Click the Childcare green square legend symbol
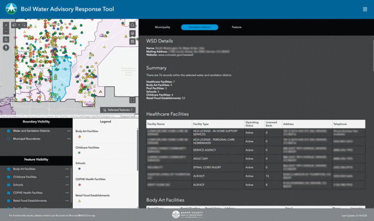Image resolution: width=374 pixels, height=221 pixels. (79, 153)
